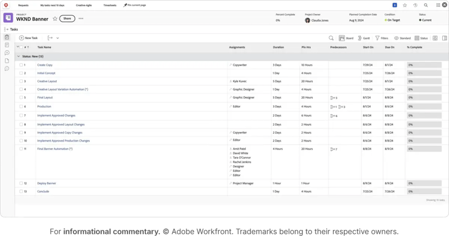Click the export icon in task toolbar

(50, 38)
